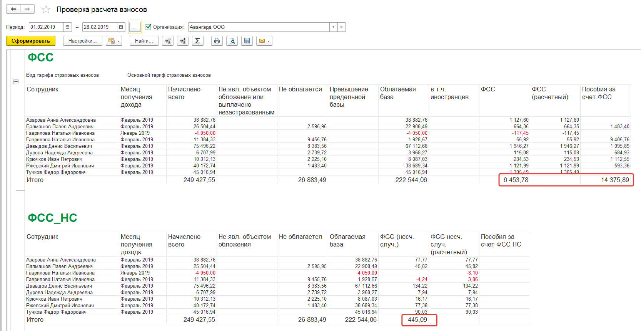
Task: Click the sum (sigma) toolbar icon
Action: (x=197, y=41)
